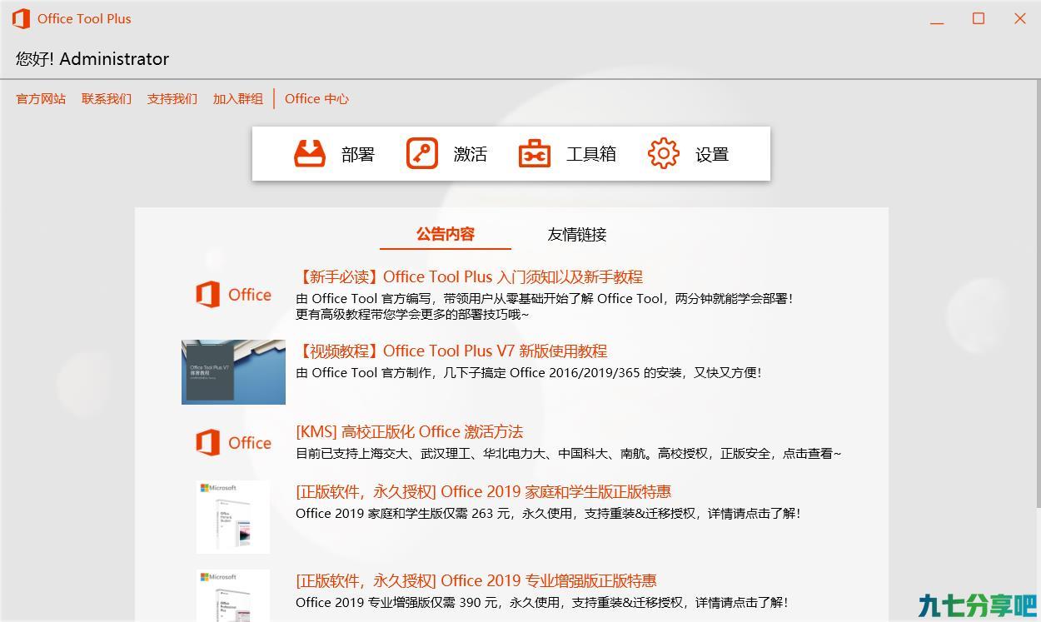Click the Office logo beside 新手必读 article
1041x622 pixels.
(233, 294)
